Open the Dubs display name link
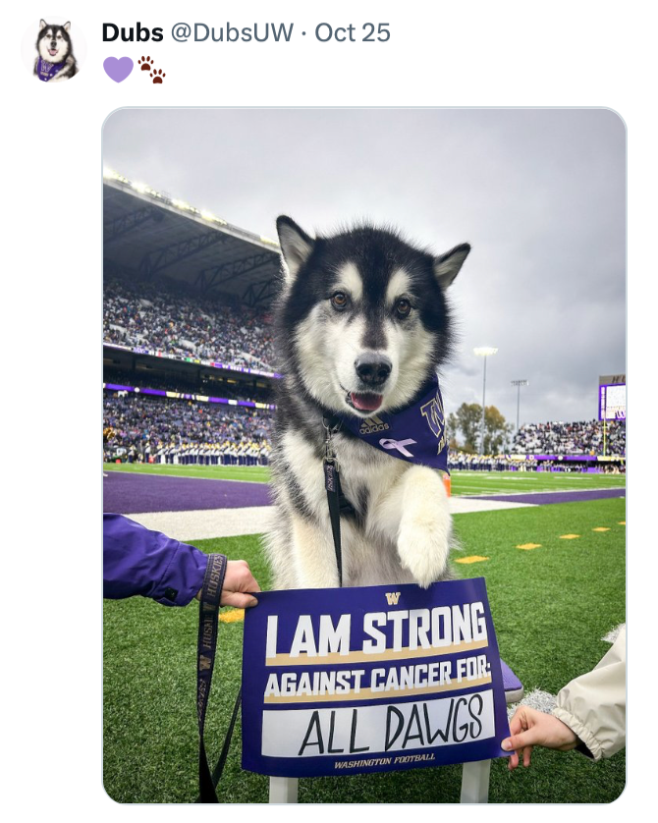 point(133,32)
